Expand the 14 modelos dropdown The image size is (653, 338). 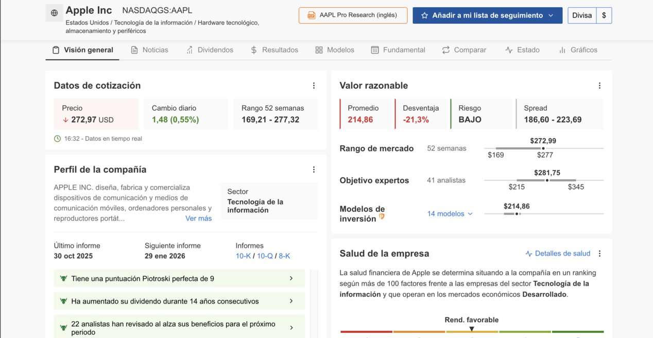pos(450,214)
